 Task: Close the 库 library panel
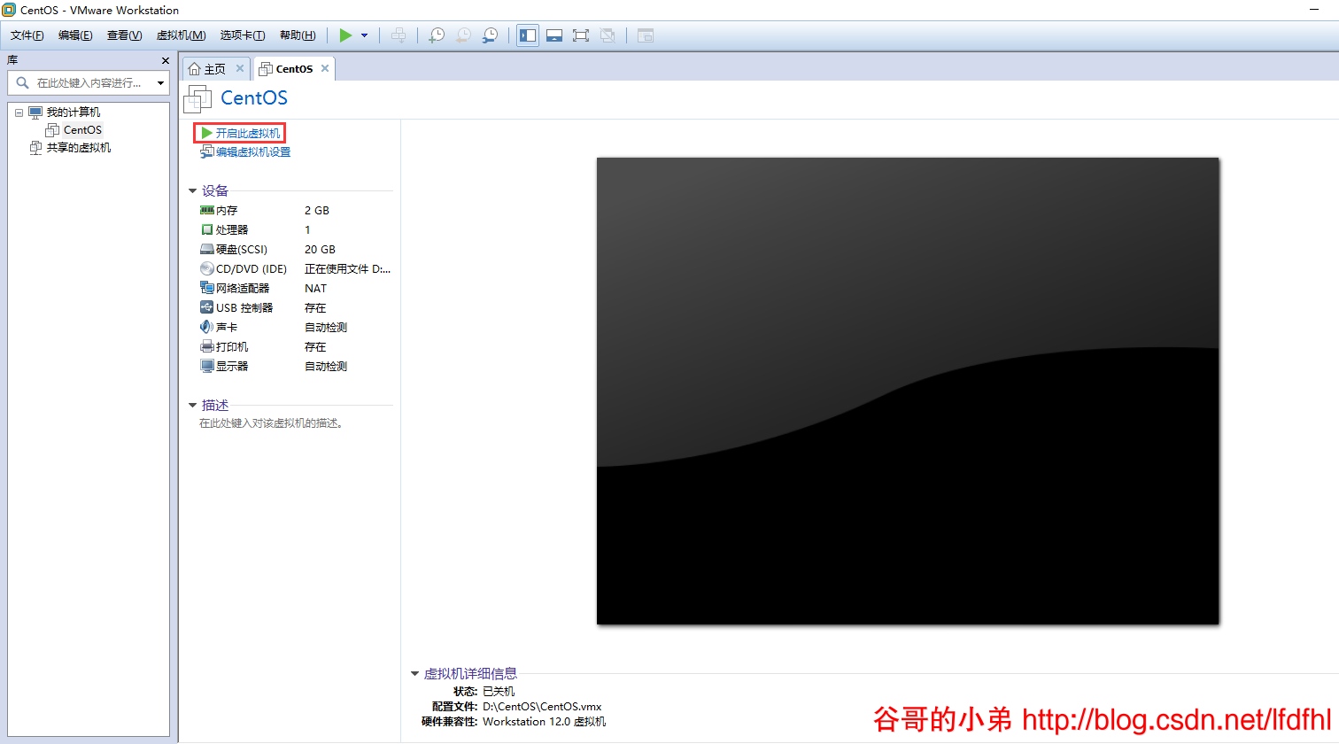pyautogui.click(x=165, y=60)
